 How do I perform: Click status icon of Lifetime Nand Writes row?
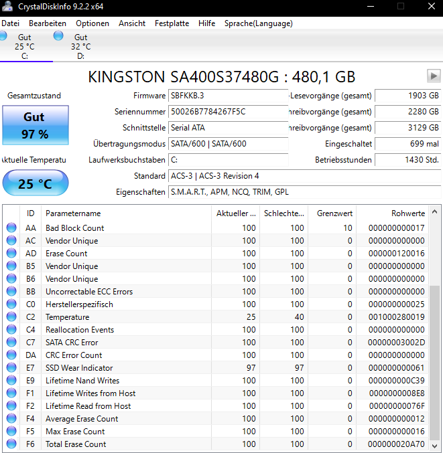(x=11, y=380)
